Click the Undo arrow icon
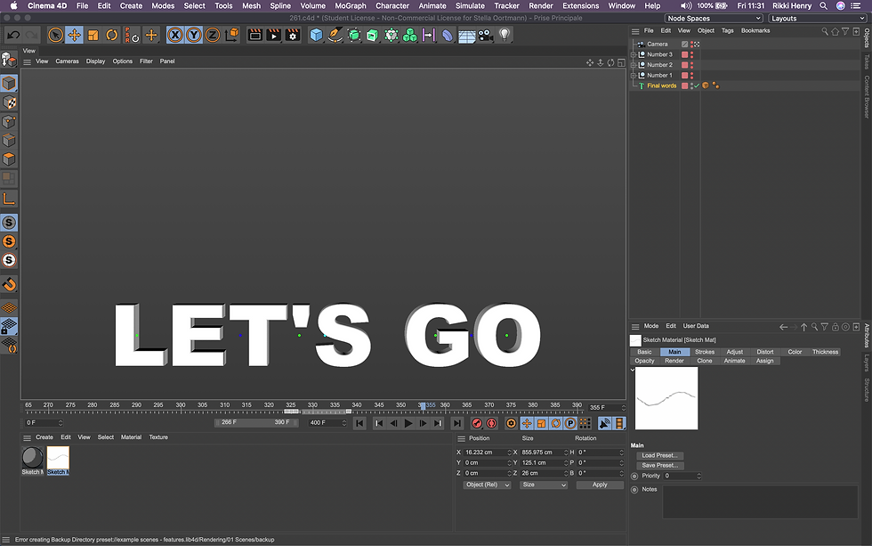Image resolution: width=872 pixels, height=546 pixels. click(13, 35)
